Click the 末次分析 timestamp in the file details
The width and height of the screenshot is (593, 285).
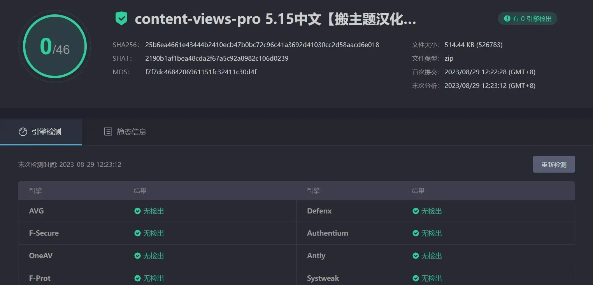[490, 86]
